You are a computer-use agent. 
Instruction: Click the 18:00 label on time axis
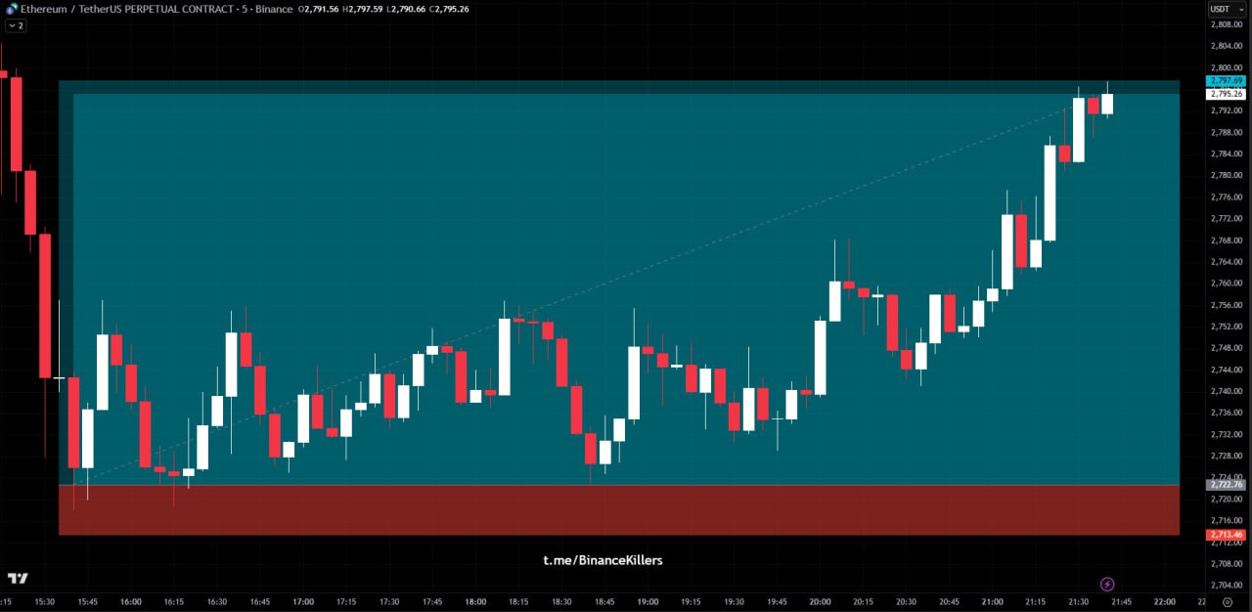click(x=475, y=602)
